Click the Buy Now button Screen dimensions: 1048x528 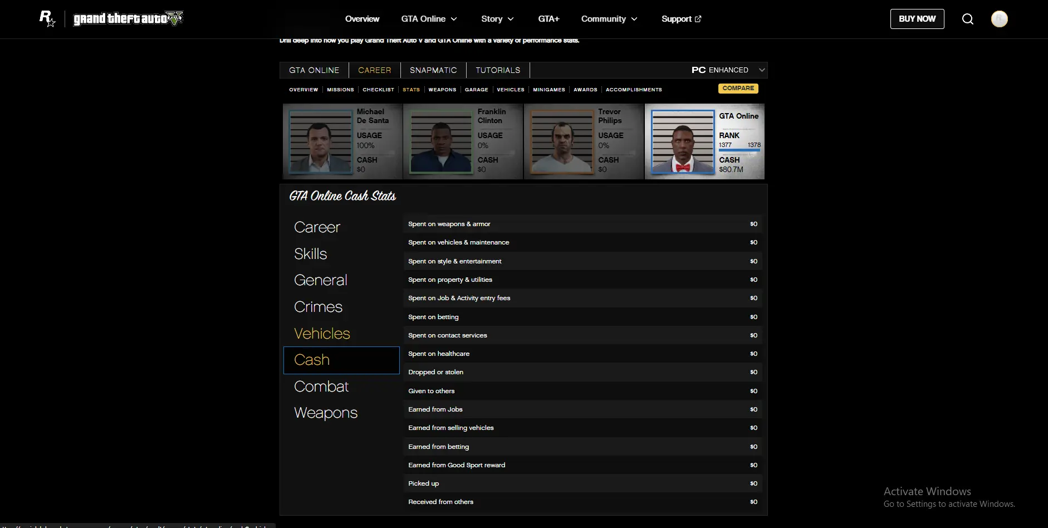tap(917, 19)
